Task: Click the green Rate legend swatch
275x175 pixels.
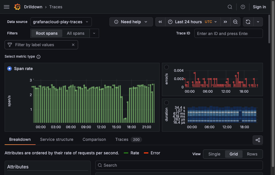Action: click(x=126, y=153)
